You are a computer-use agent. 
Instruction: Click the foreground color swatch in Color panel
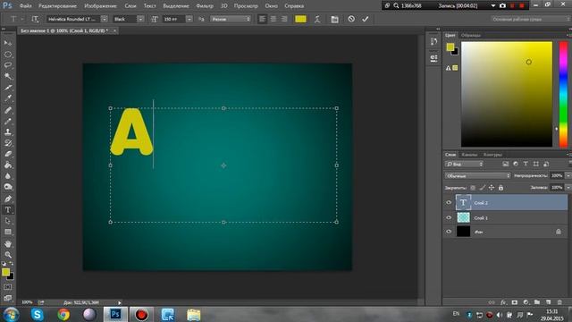tap(450, 47)
